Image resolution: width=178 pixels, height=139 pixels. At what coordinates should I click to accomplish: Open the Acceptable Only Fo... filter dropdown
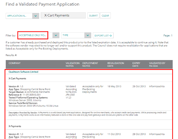pos(38,35)
